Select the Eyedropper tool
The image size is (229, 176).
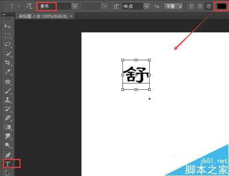(7, 71)
